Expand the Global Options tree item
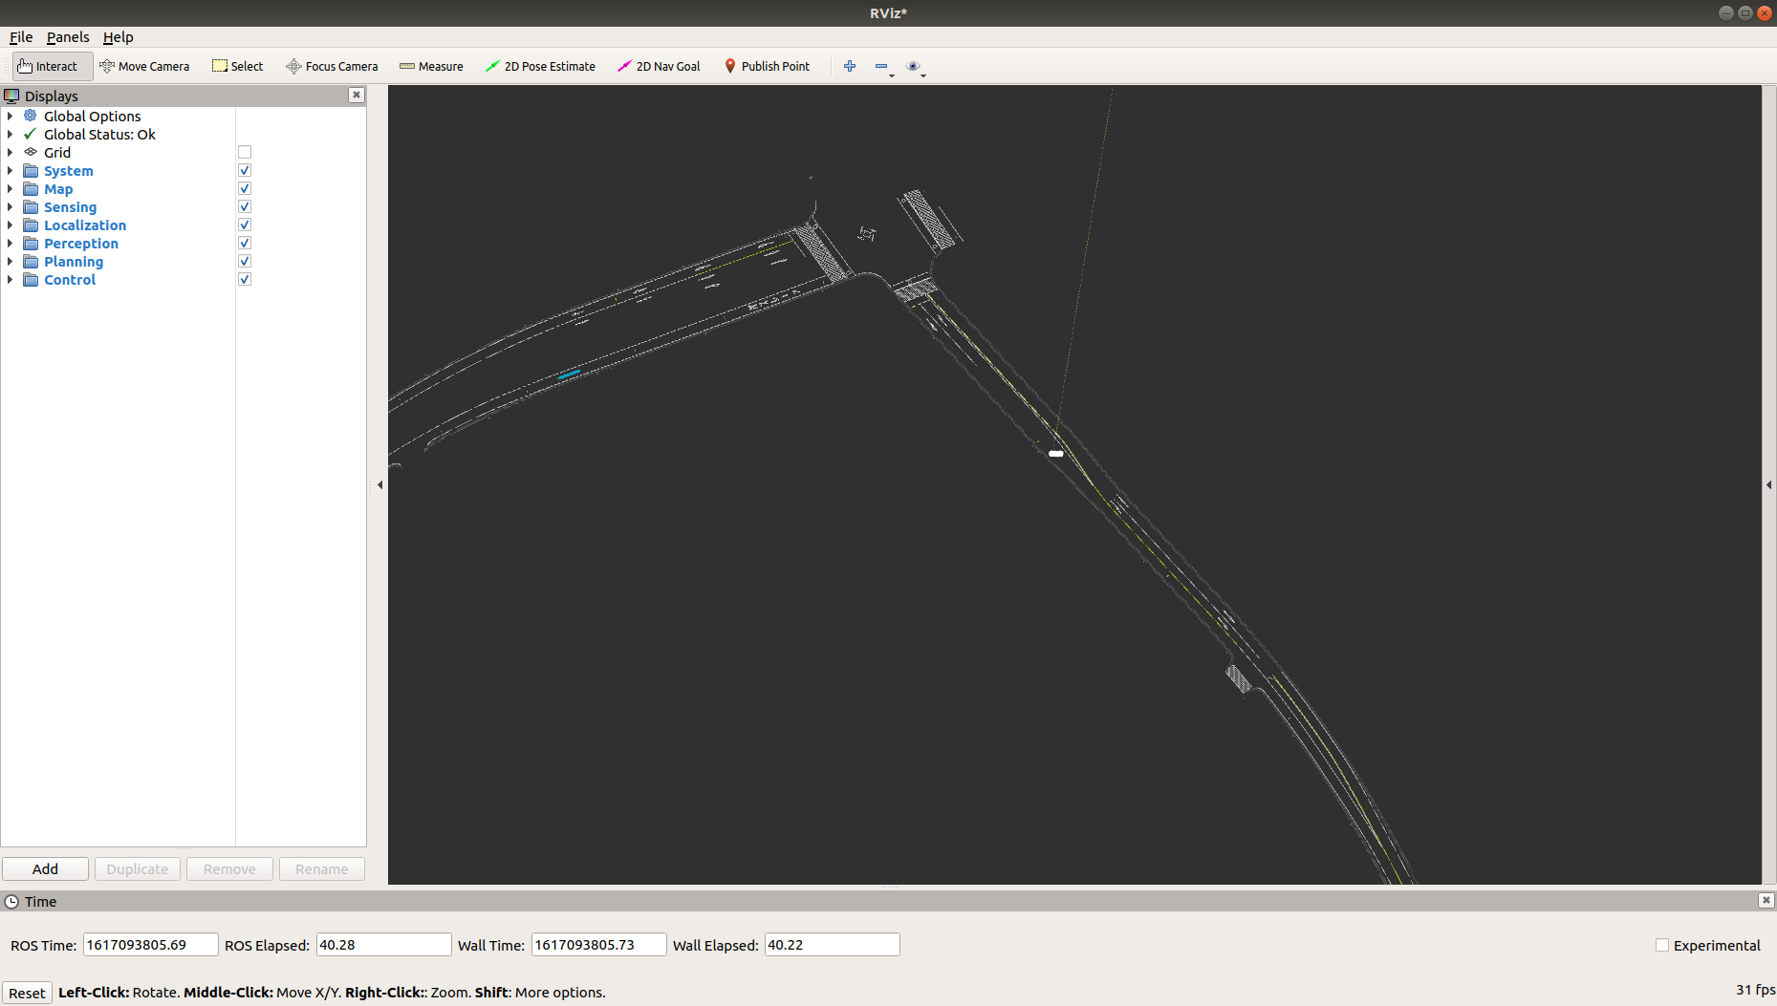This screenshot has width=1777, height=1006. [x=10, y=116]
